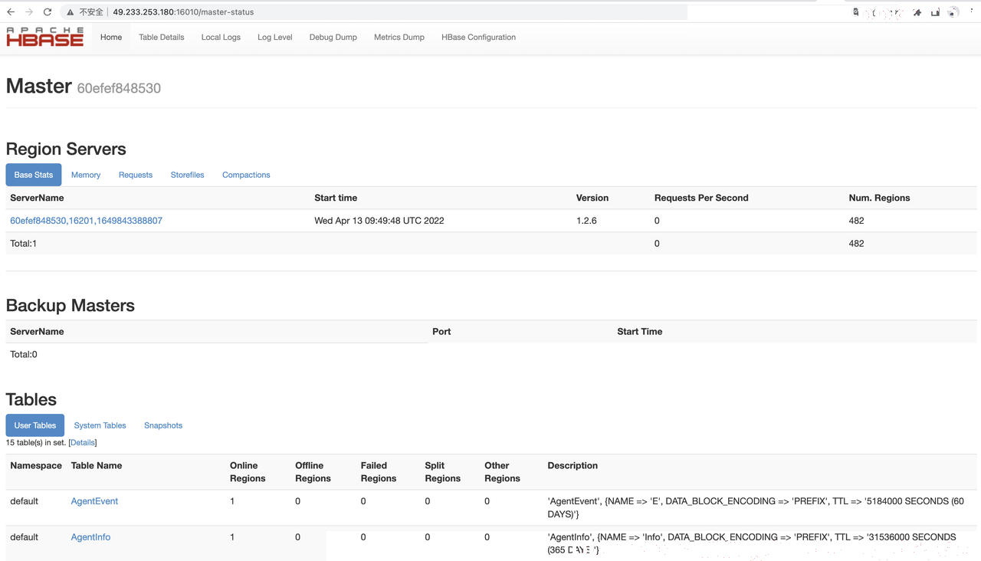Click the Description column header
Viewport: 981px width, 561px height.
pyautogui.click(x=573, y=466)
